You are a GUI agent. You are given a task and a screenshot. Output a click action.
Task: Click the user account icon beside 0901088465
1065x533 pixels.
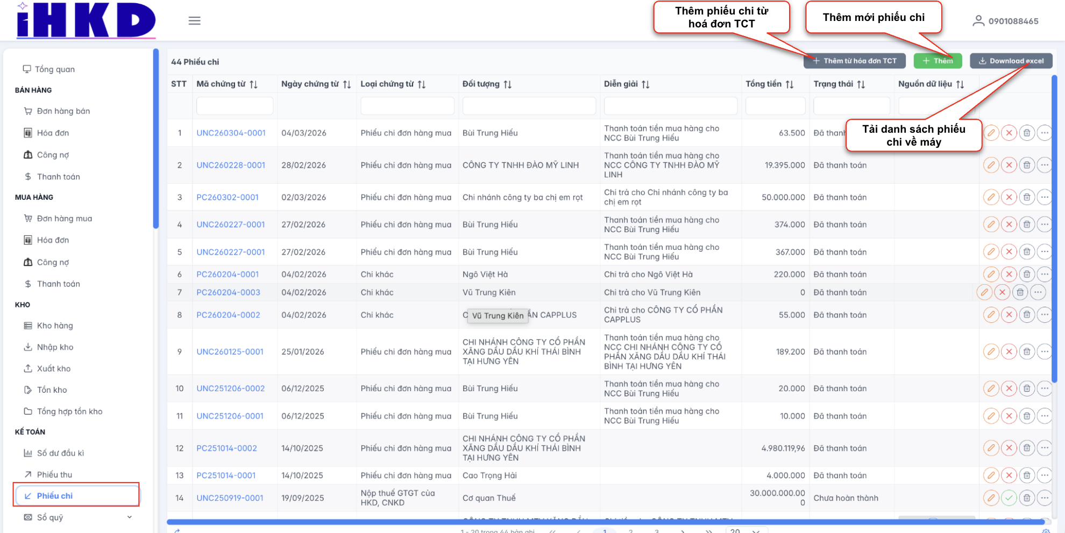[x=978, y=21]
